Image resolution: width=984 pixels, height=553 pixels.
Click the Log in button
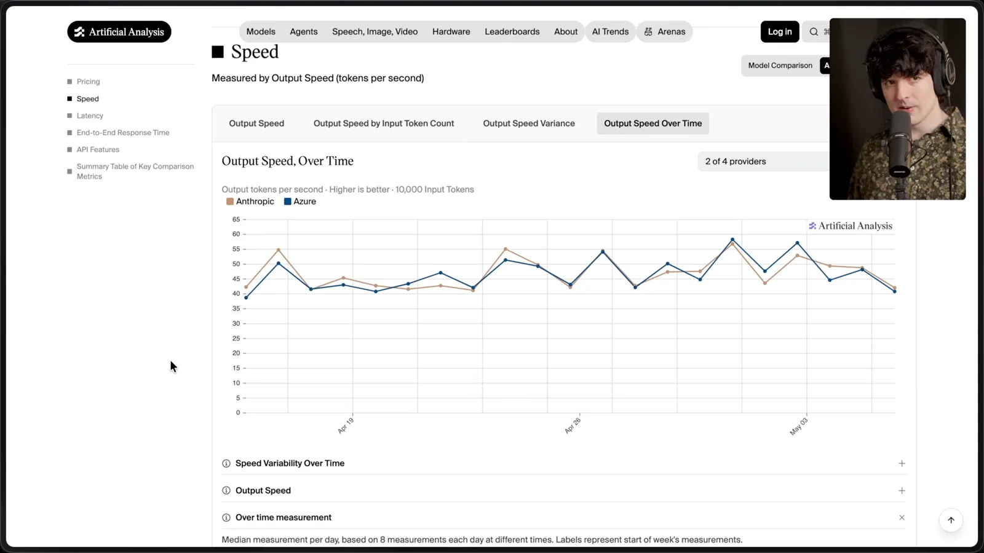pyautogui.click(x=780, y=32)
